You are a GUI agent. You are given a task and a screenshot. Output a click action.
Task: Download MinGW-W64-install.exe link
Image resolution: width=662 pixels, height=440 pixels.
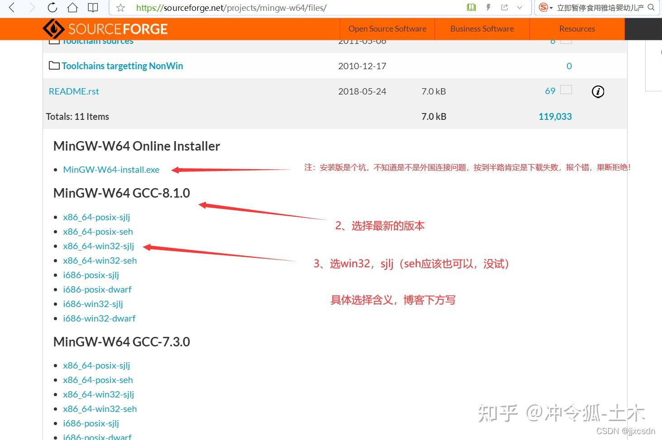(111, 169)
